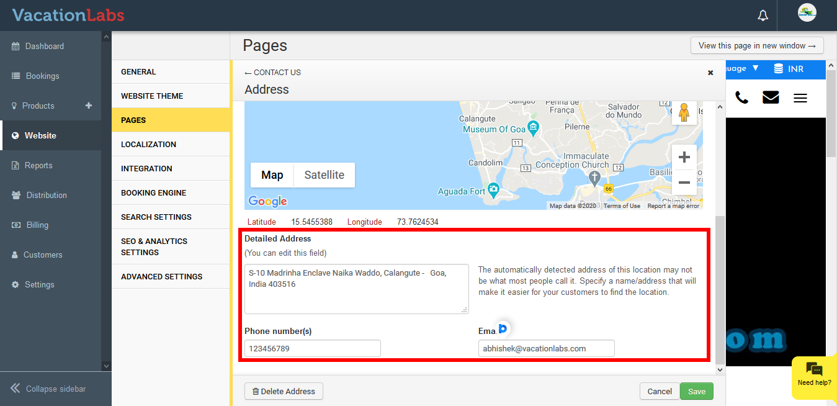Open the Website Theme section
The height and width of the screenshot is (406, 837).
click(152, 96)
